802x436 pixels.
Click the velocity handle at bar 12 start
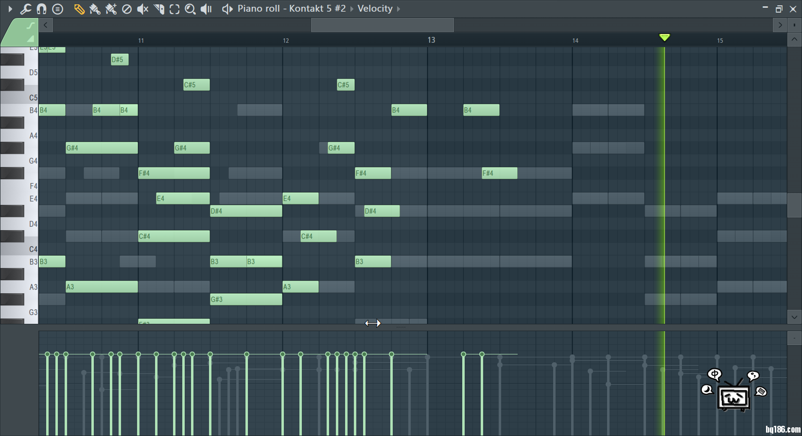pyautogui.click(x=282, y=354)
